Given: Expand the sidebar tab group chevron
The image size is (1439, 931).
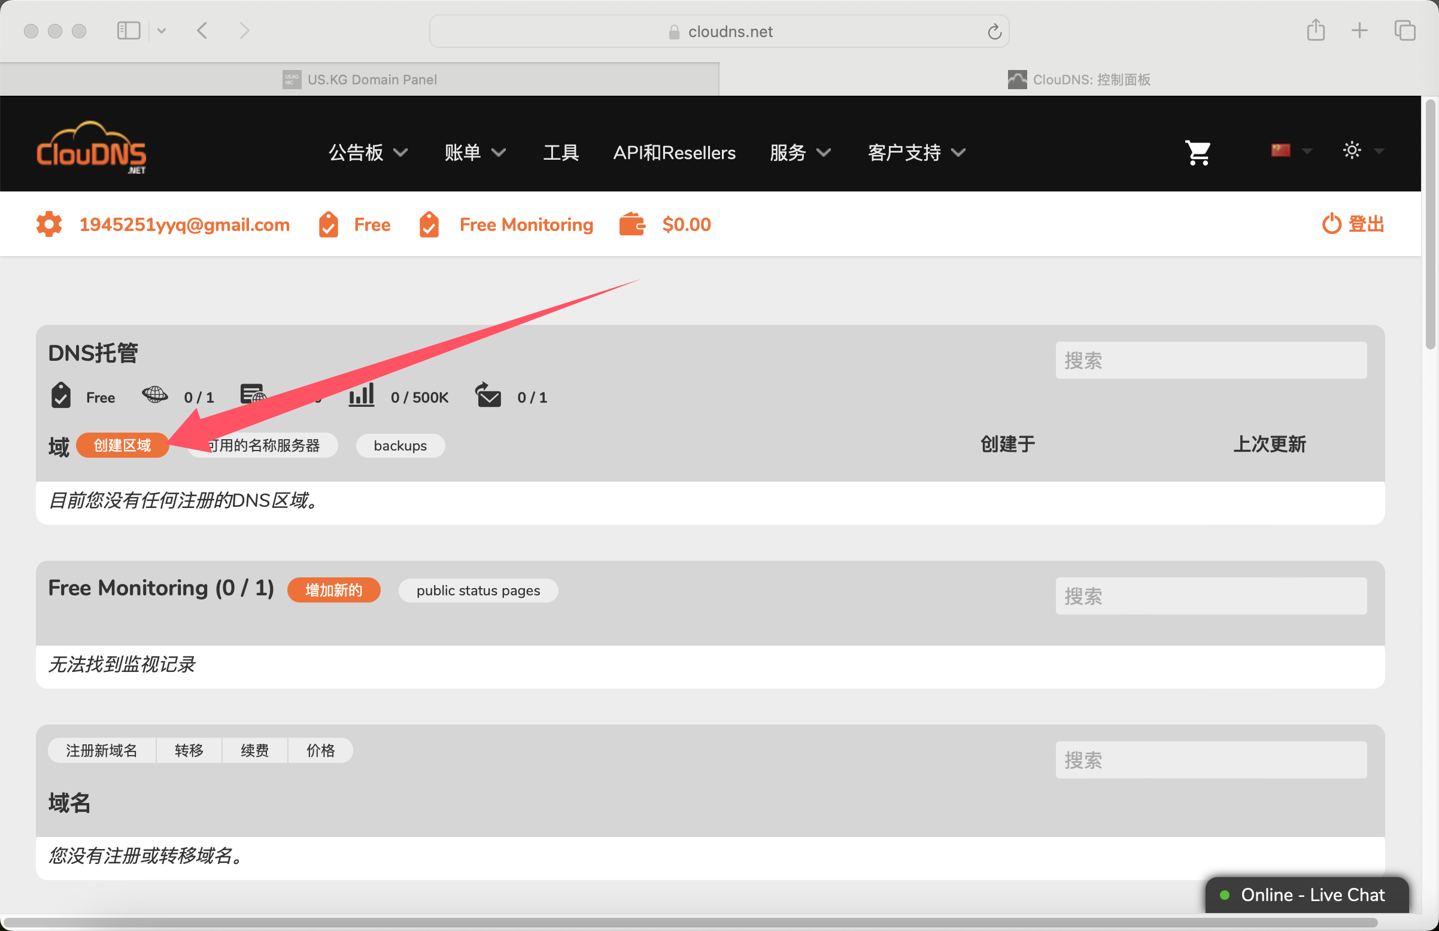Looking at the screenshot, I should (x=162, y=31).
